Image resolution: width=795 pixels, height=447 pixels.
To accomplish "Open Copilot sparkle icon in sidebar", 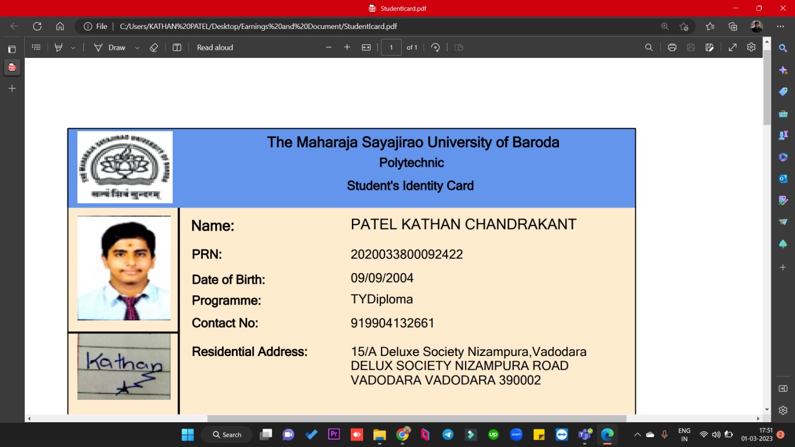I will coord(783,70).
